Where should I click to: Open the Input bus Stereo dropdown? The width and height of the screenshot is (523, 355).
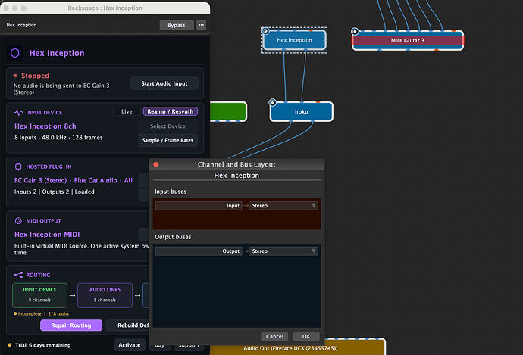tap(283, 206)
